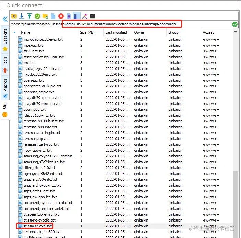The image size is (241, 238).
Task: Open the Macros side tab
Action: [x=5, y=88]
